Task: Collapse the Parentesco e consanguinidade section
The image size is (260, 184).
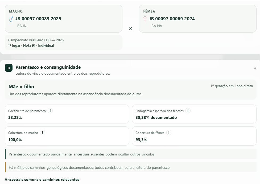Action: 255,68
